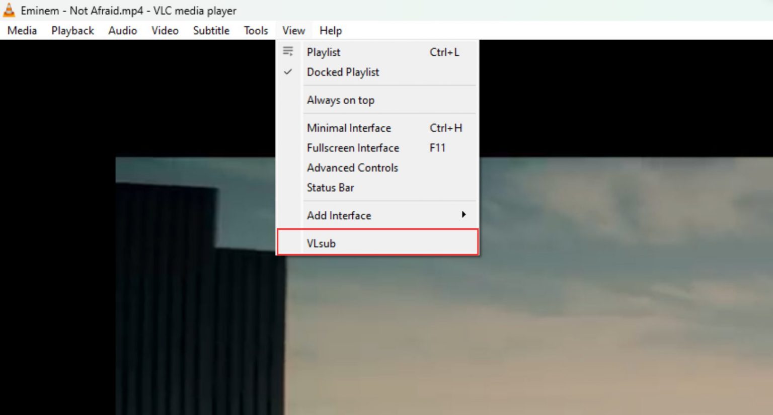
Task: Enable Advanced Controls
Action: (x=352, y=168)
